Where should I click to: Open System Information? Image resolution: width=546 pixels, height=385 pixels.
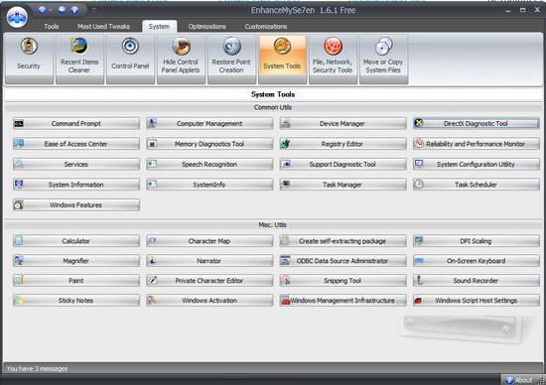tap(76, 185)
